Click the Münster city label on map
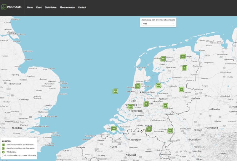 (x=215, y=109)
